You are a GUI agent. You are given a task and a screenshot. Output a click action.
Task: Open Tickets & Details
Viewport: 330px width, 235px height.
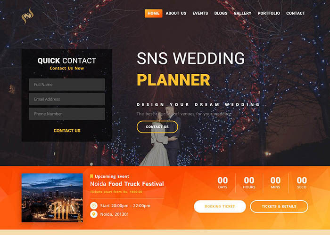[279, 206]
